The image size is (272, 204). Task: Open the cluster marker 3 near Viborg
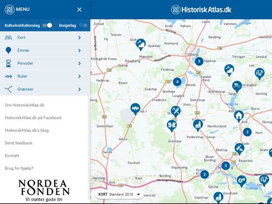(x=199, y=61)
